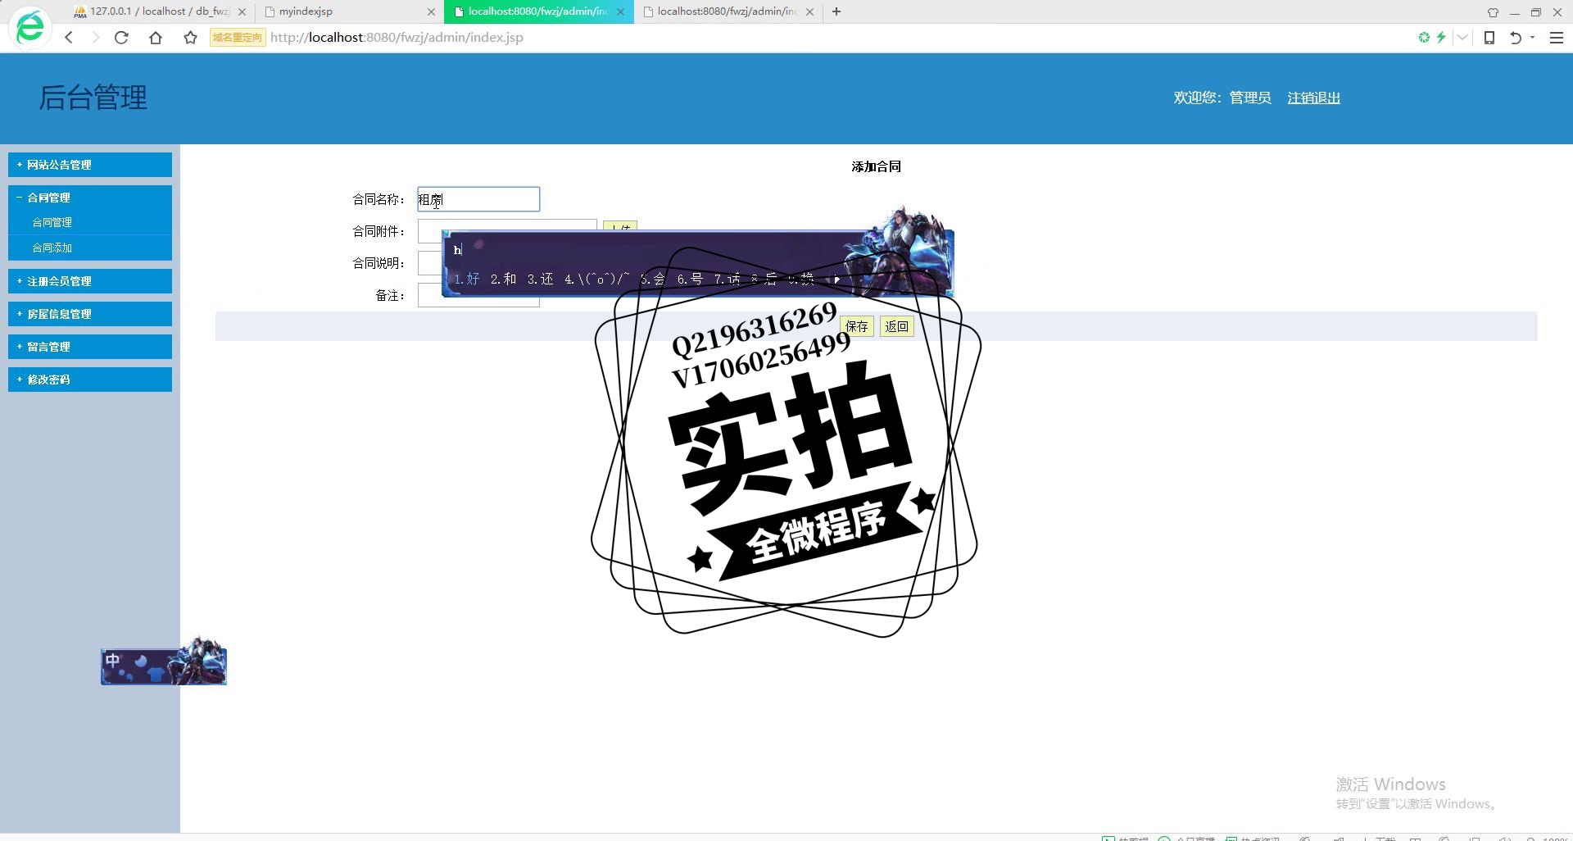This screenshot has width=1573, height=841.
Task: Click the green lightning speed-mode icon
Action: [x=1441, y=37]
